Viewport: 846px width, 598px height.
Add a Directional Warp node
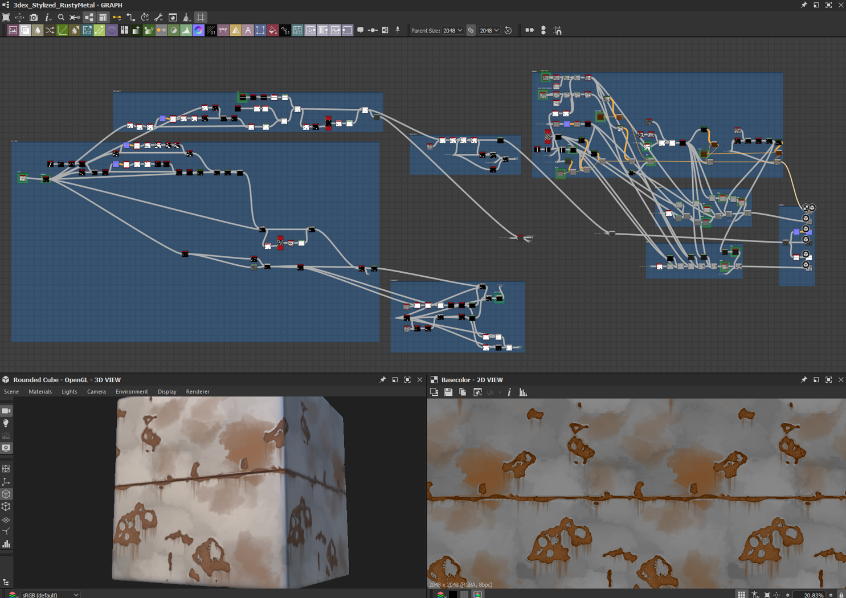87,31
